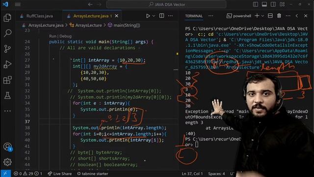Close the terminal panel

pyautogui.click(x=306, y=16)
